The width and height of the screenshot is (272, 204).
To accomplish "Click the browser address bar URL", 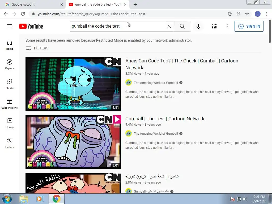I will pyautogui.click(x=91, y=14).
